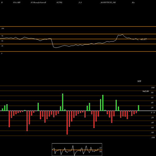Click the last green MR bar at right
This screenshot has height=156, width=156.
[x=139, y=108]
